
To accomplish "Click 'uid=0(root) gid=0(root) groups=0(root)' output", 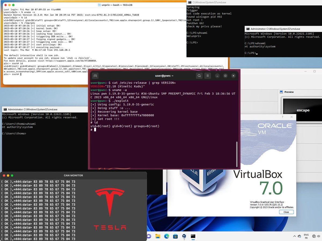I will click(x=125, y=126).
